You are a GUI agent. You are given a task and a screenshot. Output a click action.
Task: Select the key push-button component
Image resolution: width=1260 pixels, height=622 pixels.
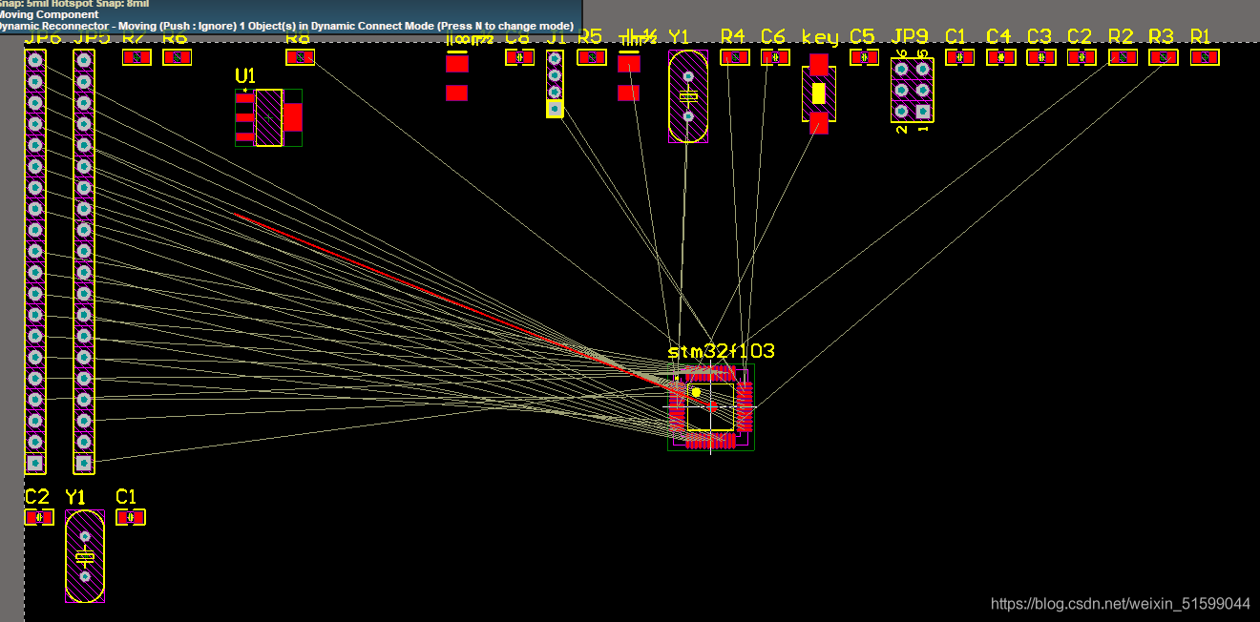tap(819, 93)
